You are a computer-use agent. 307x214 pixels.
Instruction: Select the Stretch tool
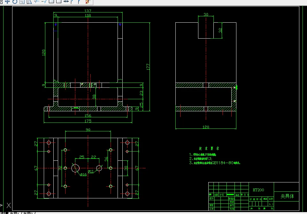click(x=29, y=2)
